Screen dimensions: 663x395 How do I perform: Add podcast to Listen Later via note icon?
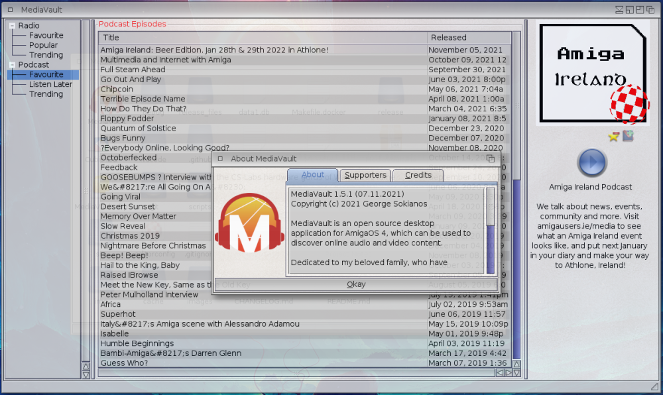[628, 136]
